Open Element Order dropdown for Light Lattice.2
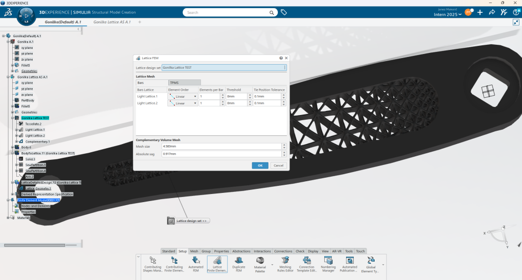 click(195, 103)
